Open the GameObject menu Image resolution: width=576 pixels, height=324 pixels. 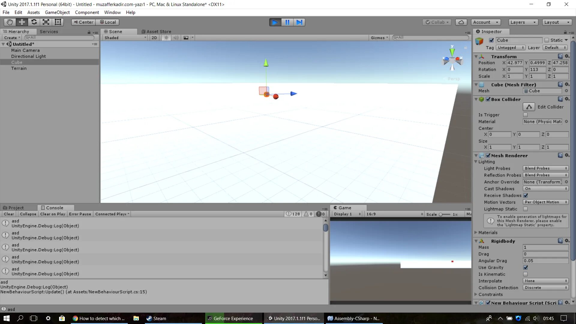[57, 12]
